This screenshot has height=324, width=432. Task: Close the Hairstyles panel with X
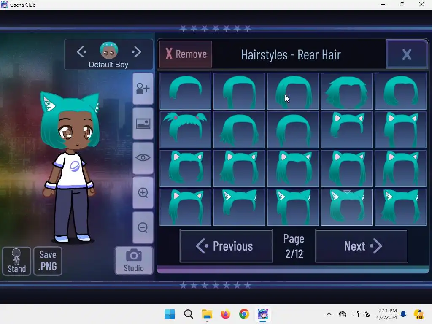coord(407,54)
